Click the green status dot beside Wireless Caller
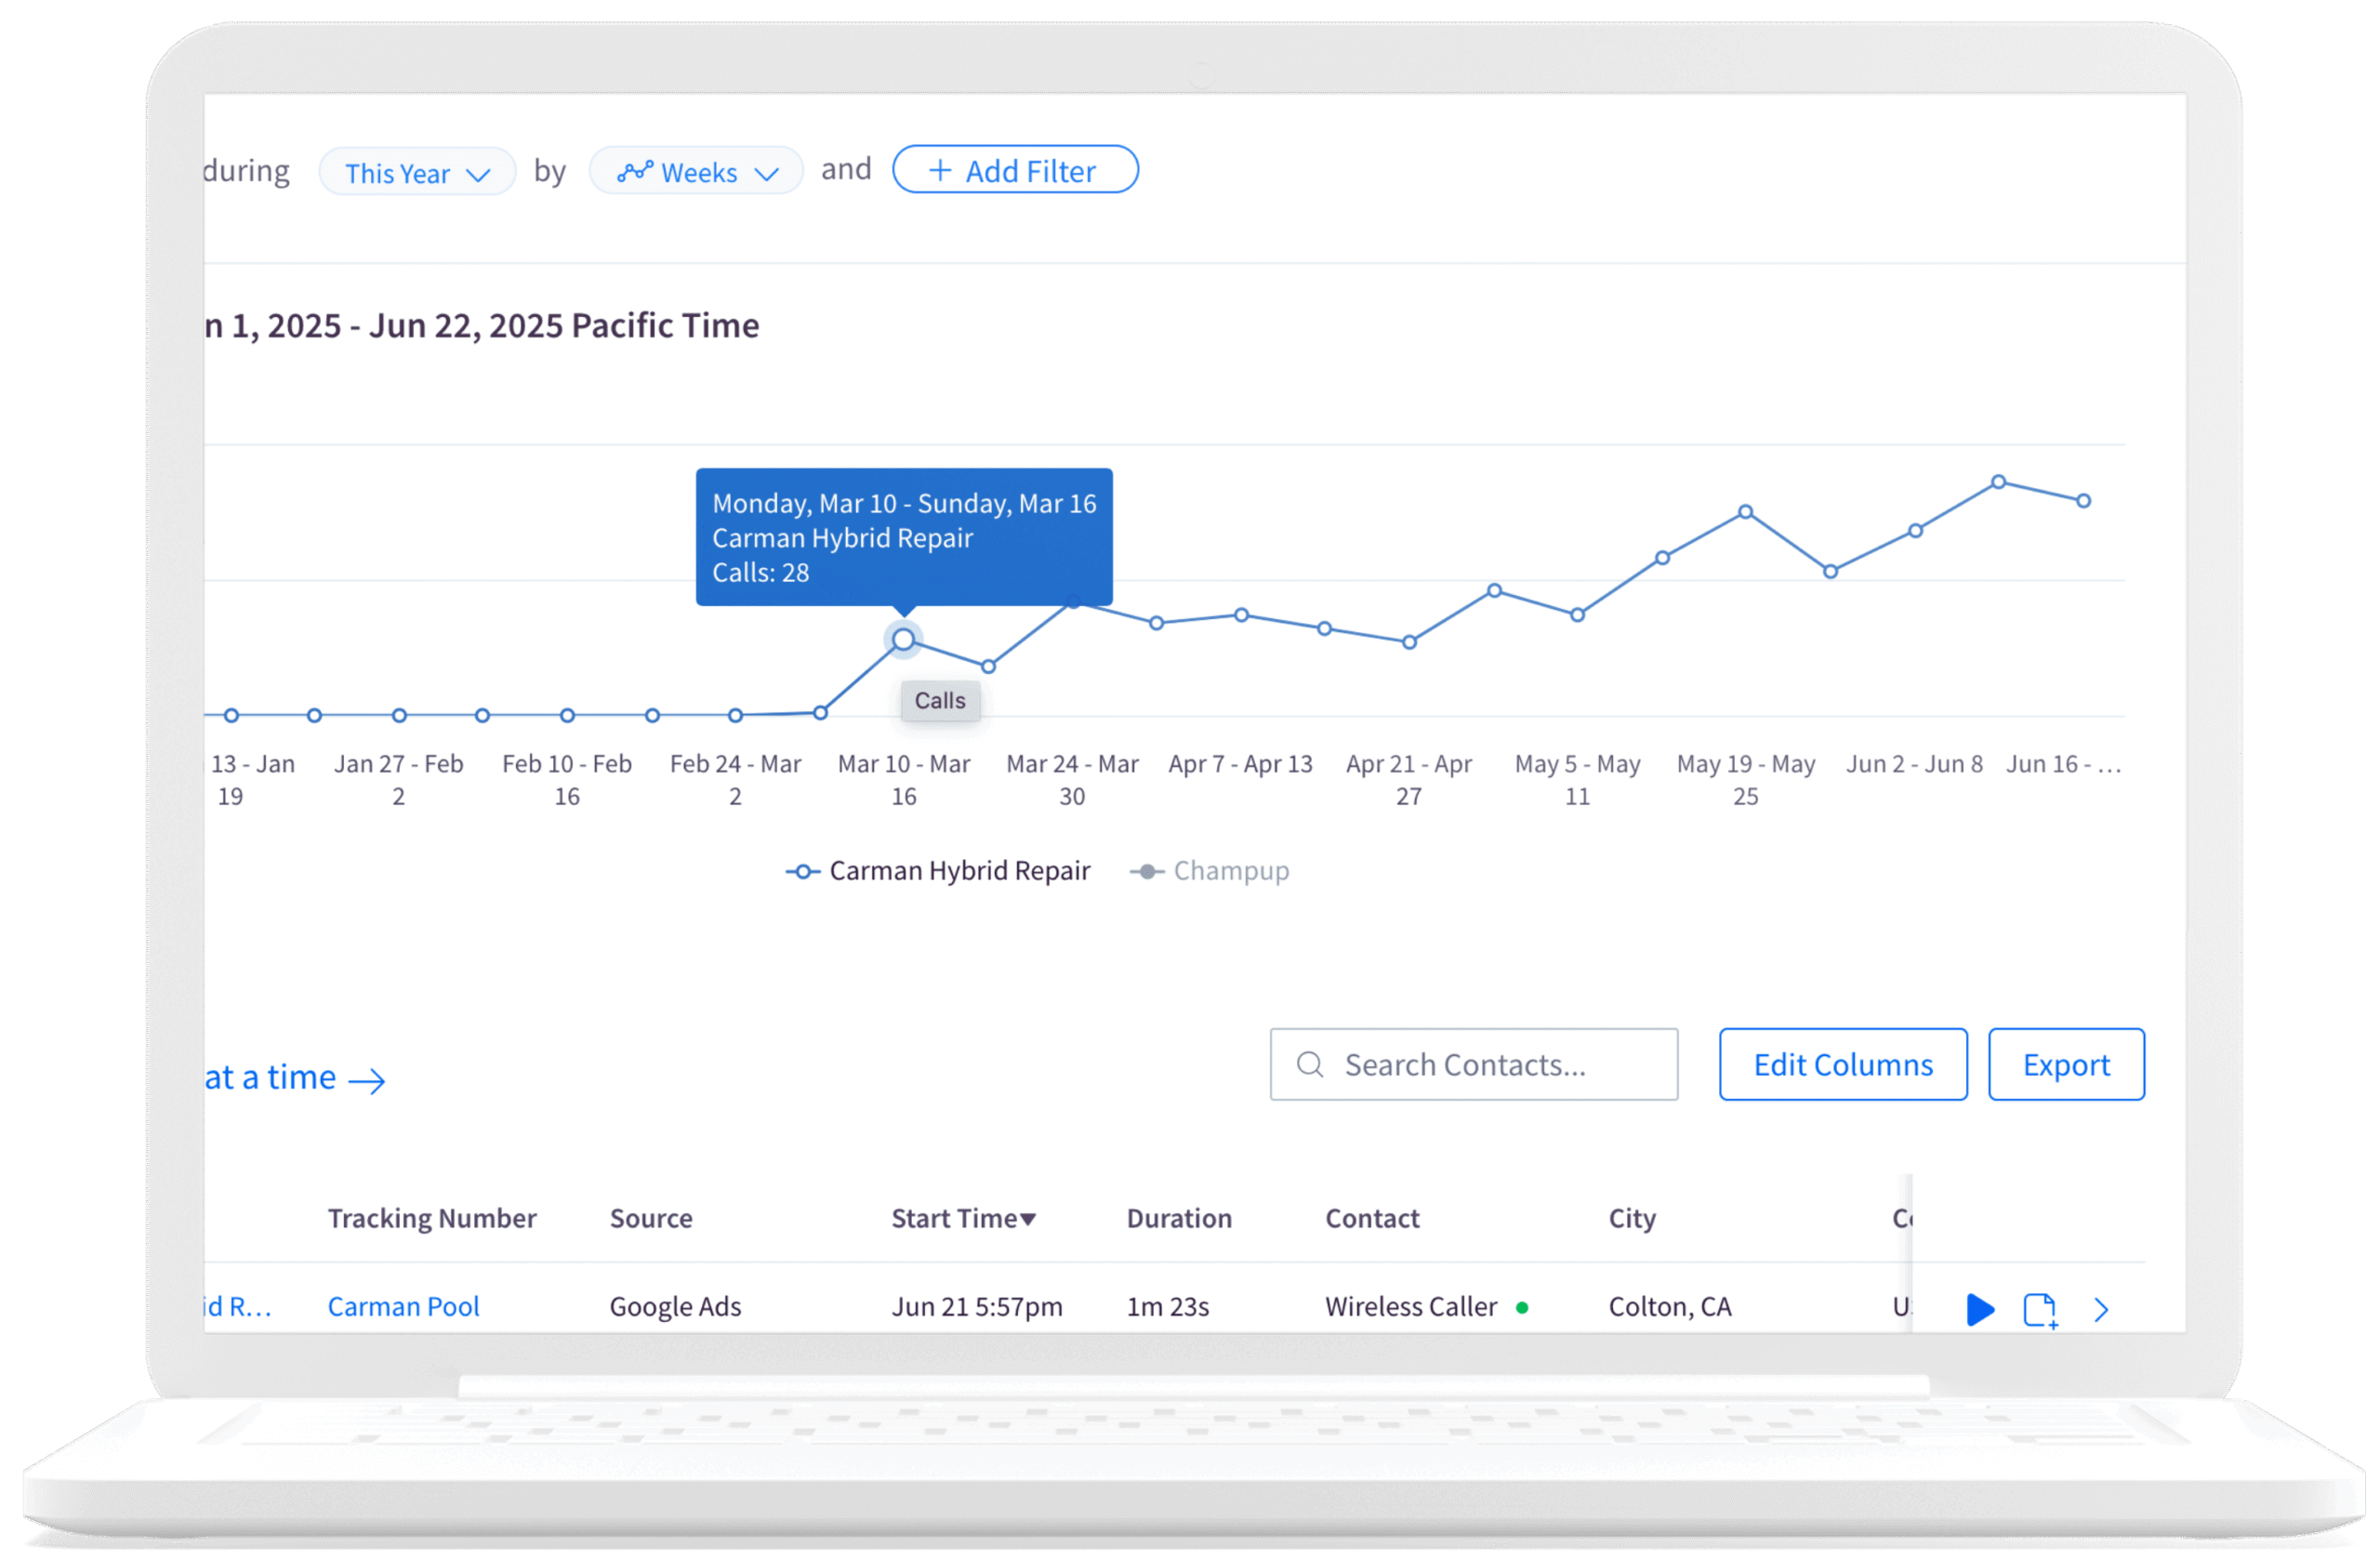The height and width of the screenshot is (1559, 2380). coord(1522,1308)
